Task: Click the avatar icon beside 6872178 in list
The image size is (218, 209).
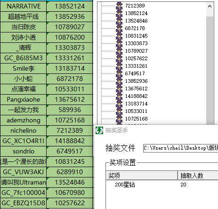Action: click(119, 28)
